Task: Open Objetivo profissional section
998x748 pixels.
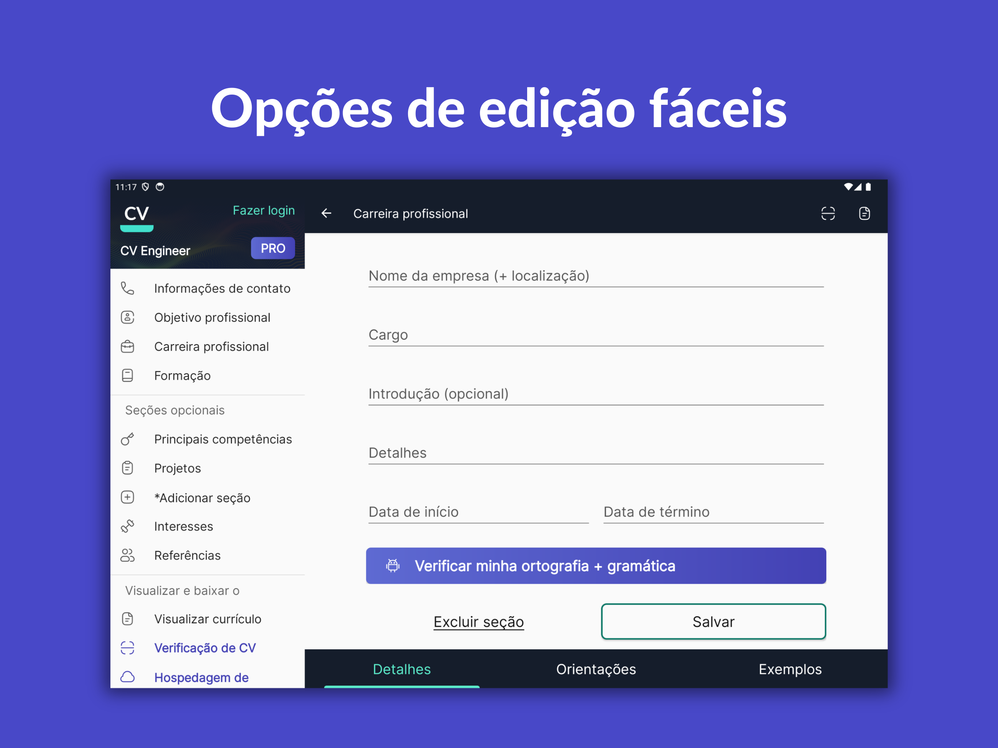Action: (x=207, y=318)
